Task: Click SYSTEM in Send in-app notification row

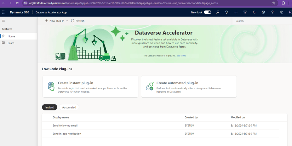Action: [x=189, y=134]
